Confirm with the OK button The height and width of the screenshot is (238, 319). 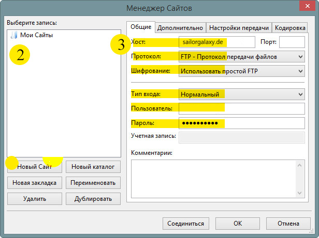pos(237,224)
